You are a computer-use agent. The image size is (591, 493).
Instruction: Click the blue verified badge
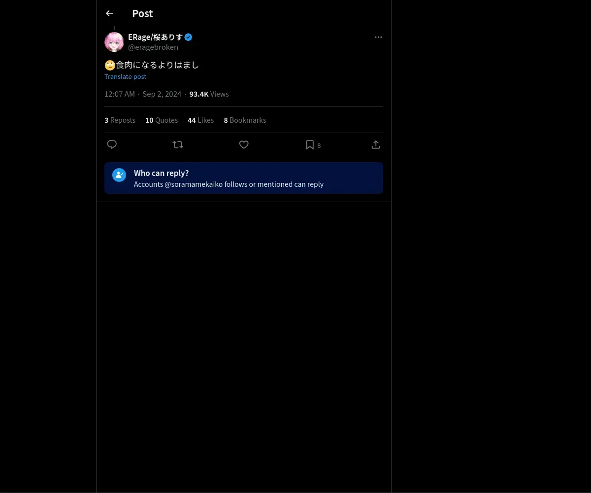tap(189, 37)
